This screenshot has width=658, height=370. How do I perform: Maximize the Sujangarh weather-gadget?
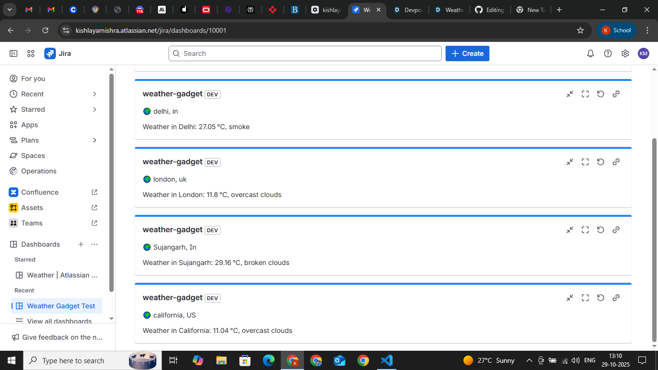point(585,230)
